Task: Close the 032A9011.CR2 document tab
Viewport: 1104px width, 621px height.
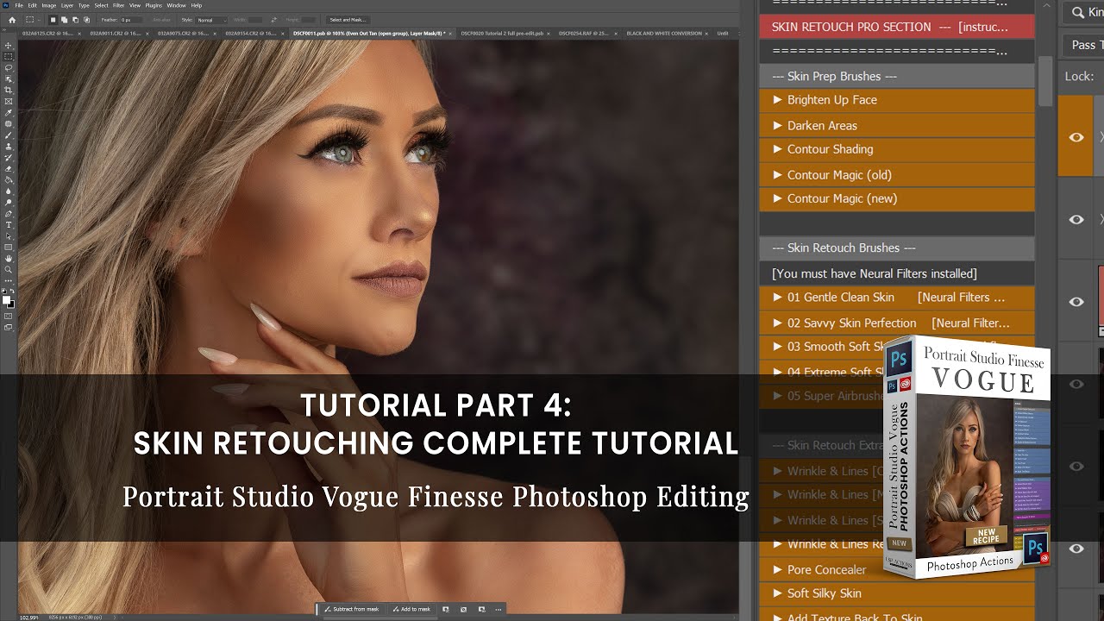Action: coord(147,33)
